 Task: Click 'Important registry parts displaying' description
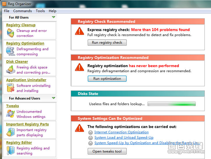[32, 132]
